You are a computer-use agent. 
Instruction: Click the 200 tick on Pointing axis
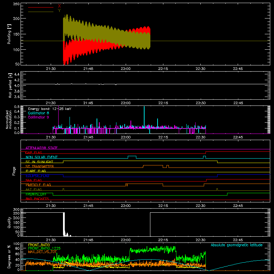tap(16, 18)
